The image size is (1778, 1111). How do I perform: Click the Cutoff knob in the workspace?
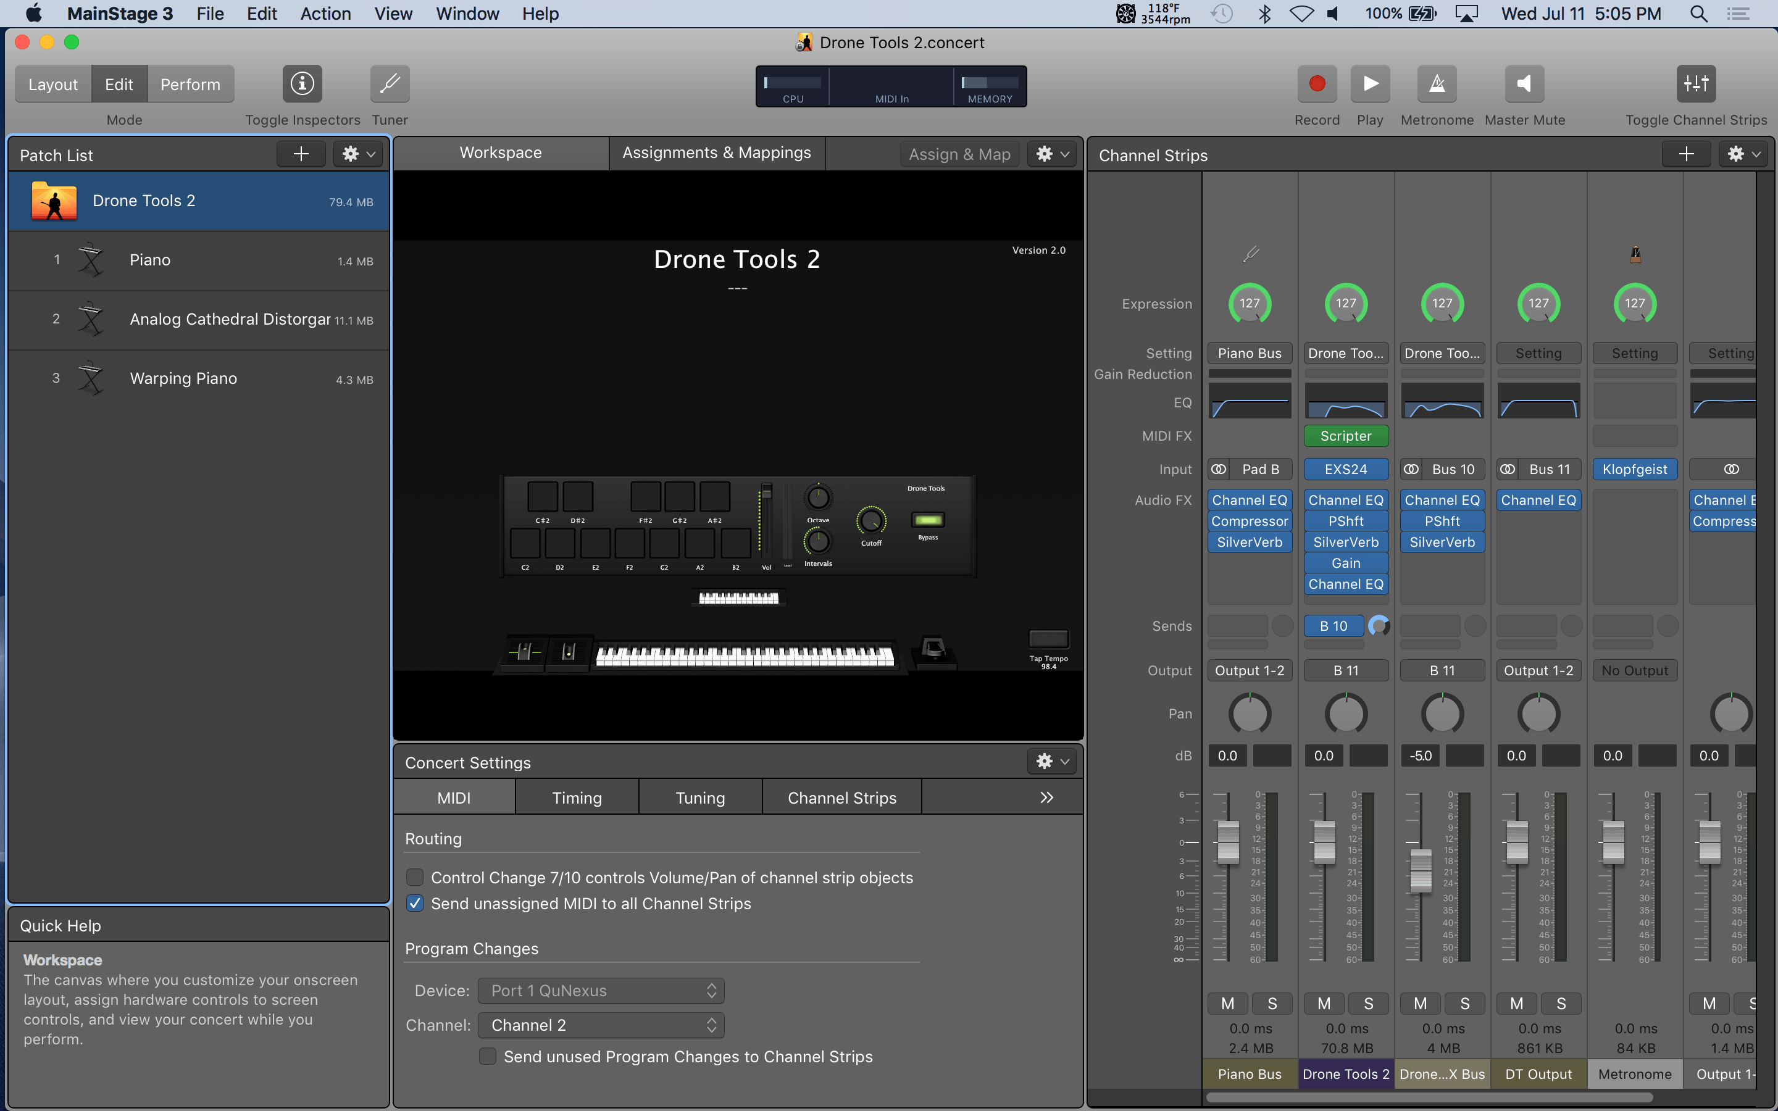[x=871, y=521]
